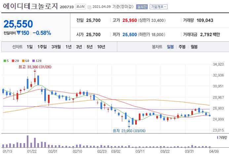This screenshot has height=156, width=229.
Task: Click the 실시간 button
Action: tap(142, 7)
